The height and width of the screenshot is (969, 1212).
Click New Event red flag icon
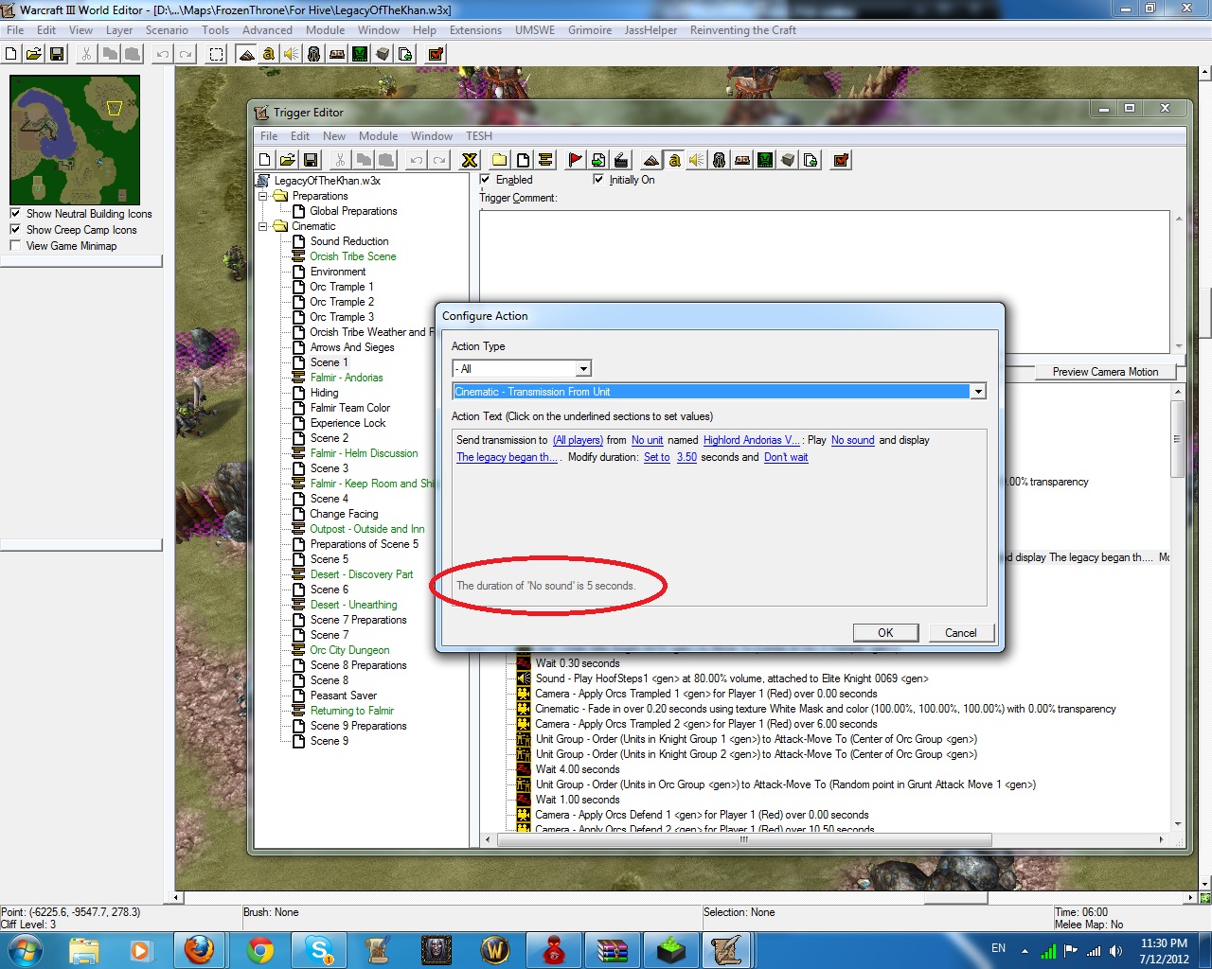tap(575, 160)
